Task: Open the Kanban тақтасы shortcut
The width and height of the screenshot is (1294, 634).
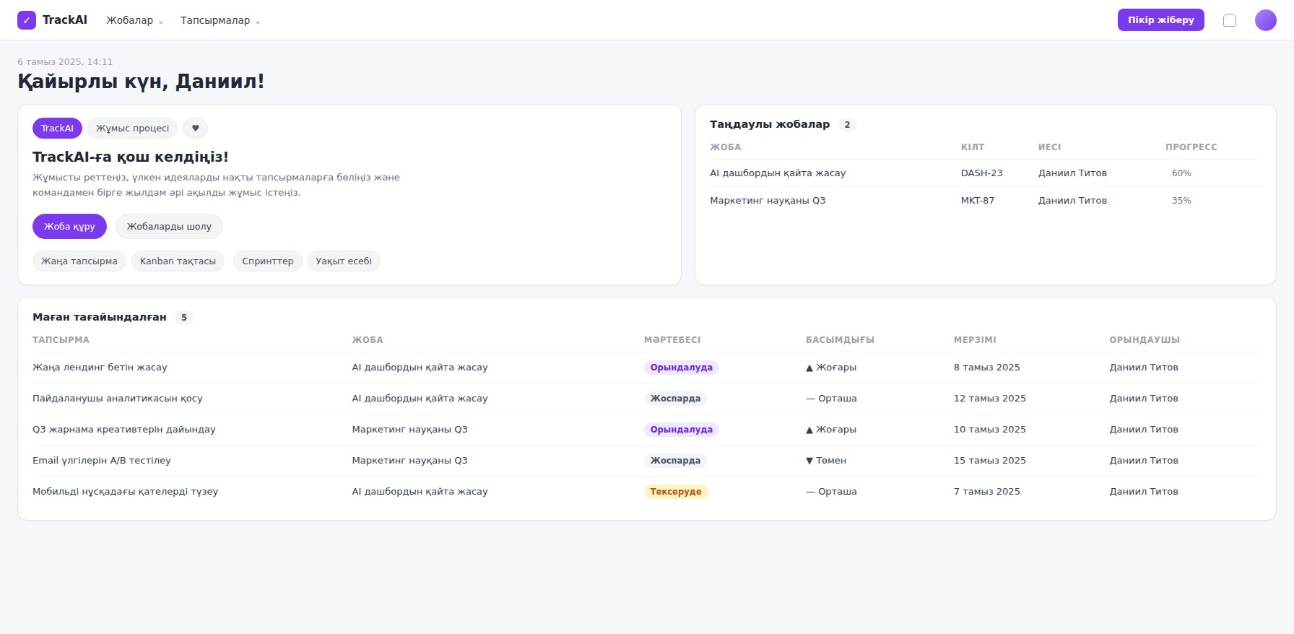Action: pyautogui.click(x=178, y=261)
